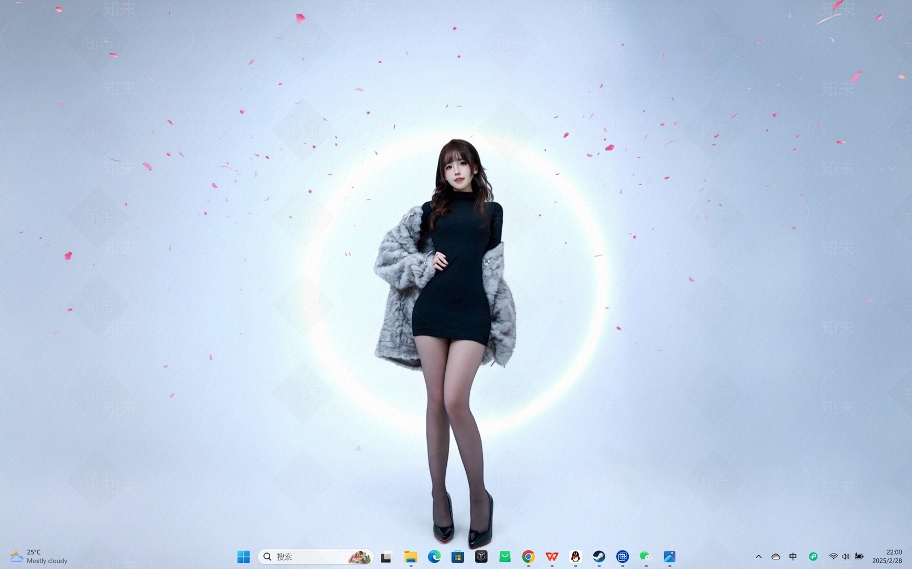Open File Explorer from the taskbar

point(410,556)
